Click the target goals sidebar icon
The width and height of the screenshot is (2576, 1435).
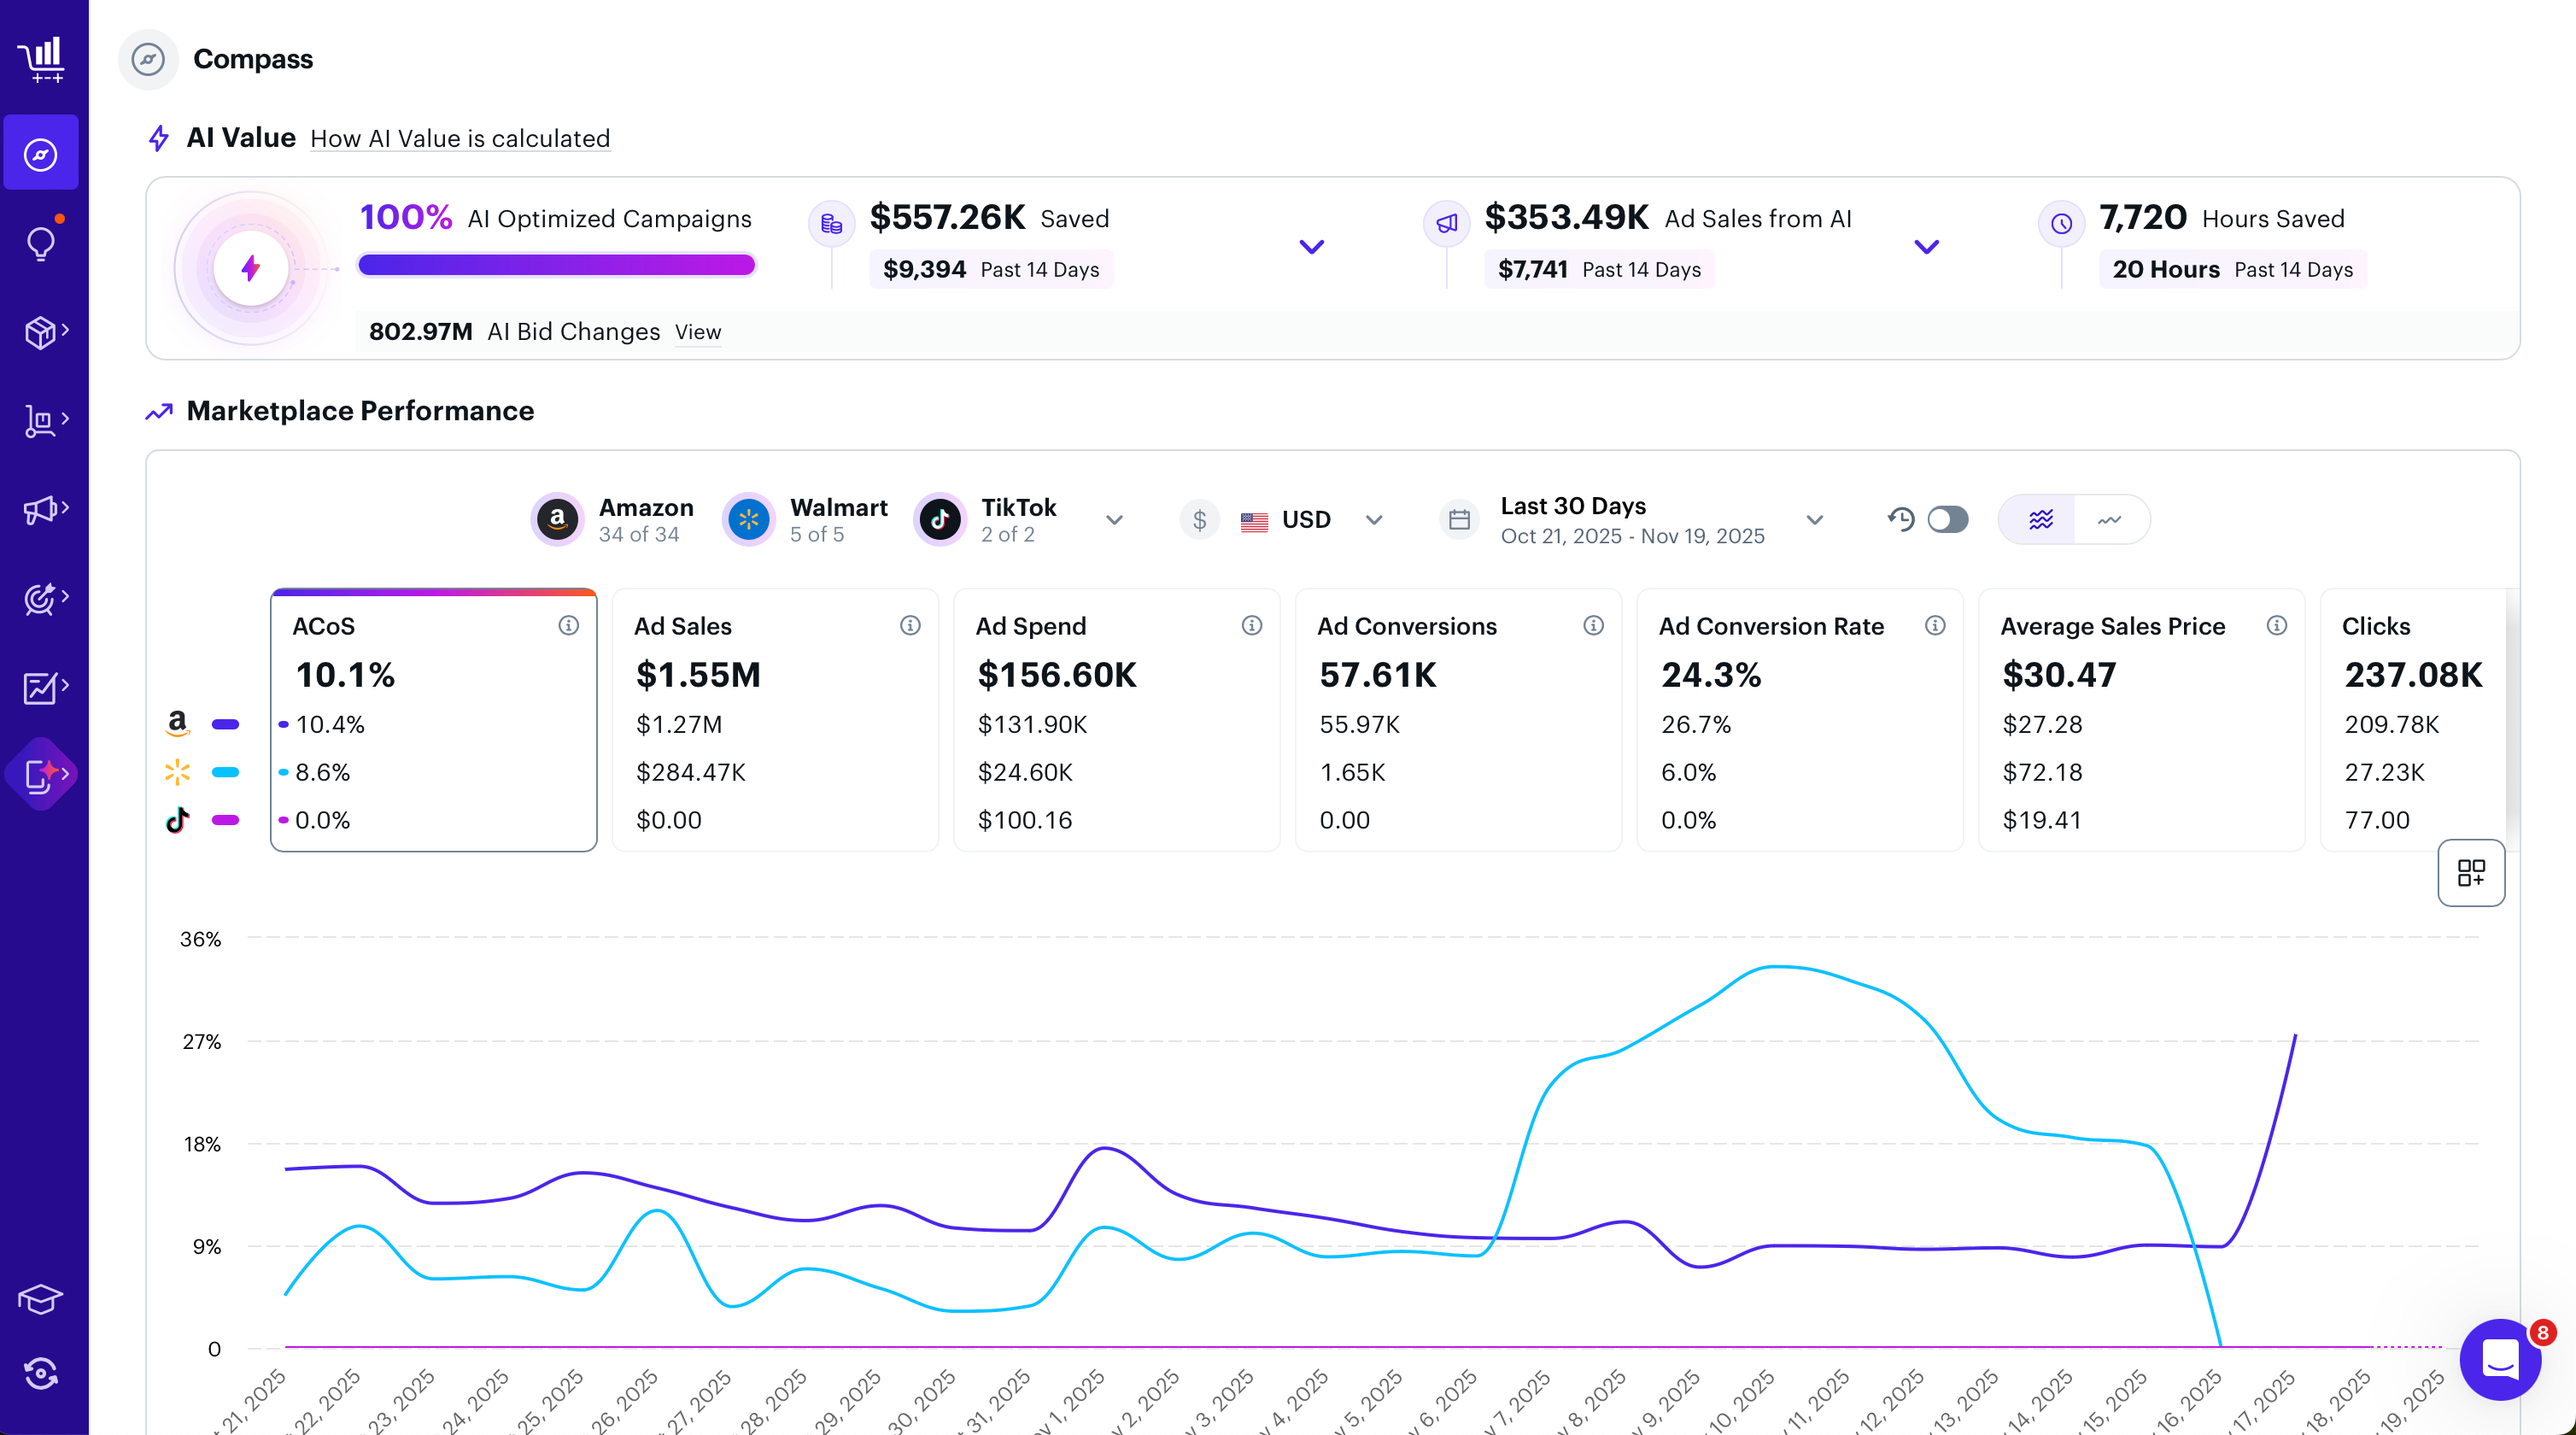click(x=41, y=598)
